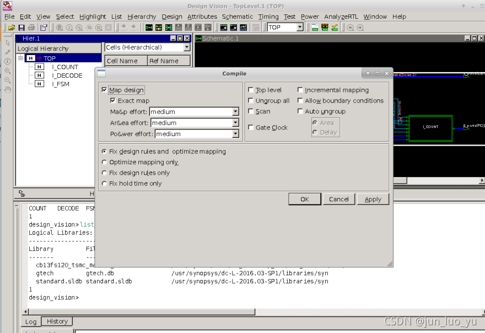Viewport: 485px width, 333px height.
Task: Click the black-and-green create schematic icon
Action: [x=149, y=28]
